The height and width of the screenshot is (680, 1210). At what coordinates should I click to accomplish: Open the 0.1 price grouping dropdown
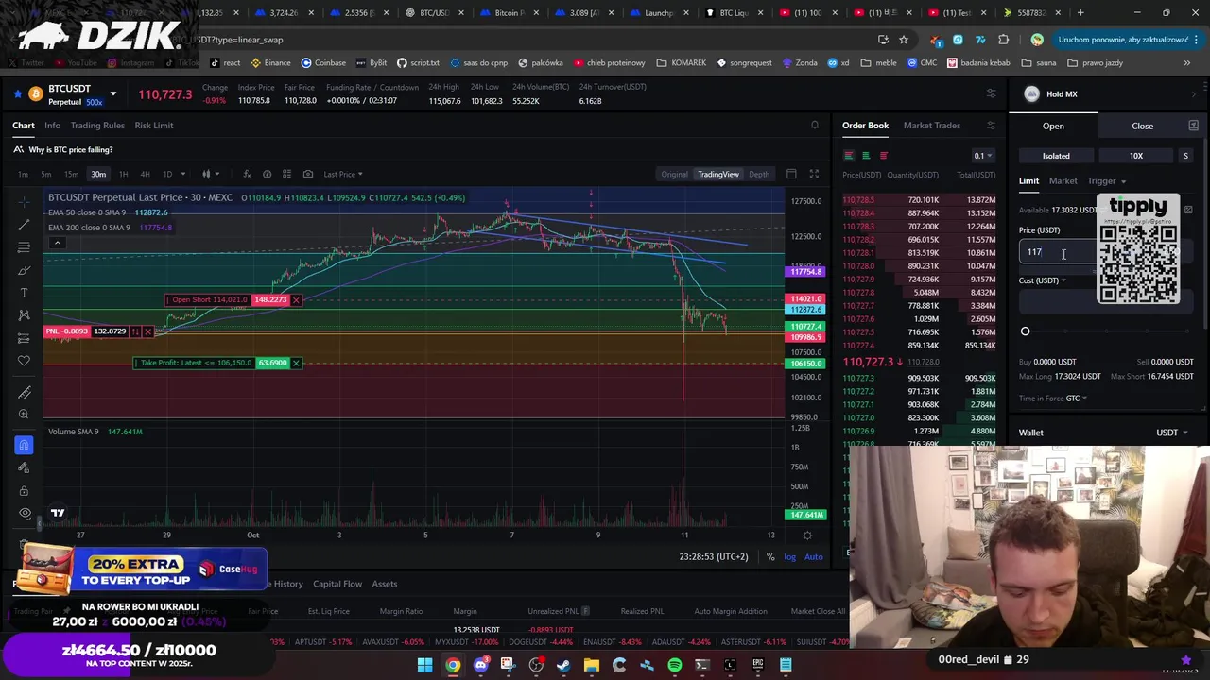(983, 156)
